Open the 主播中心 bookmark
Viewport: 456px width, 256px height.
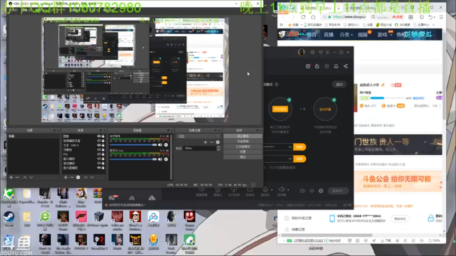(x=421, y=25)
